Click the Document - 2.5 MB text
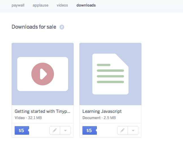This screenshot has width=183, height=152. tap(99, 118)
